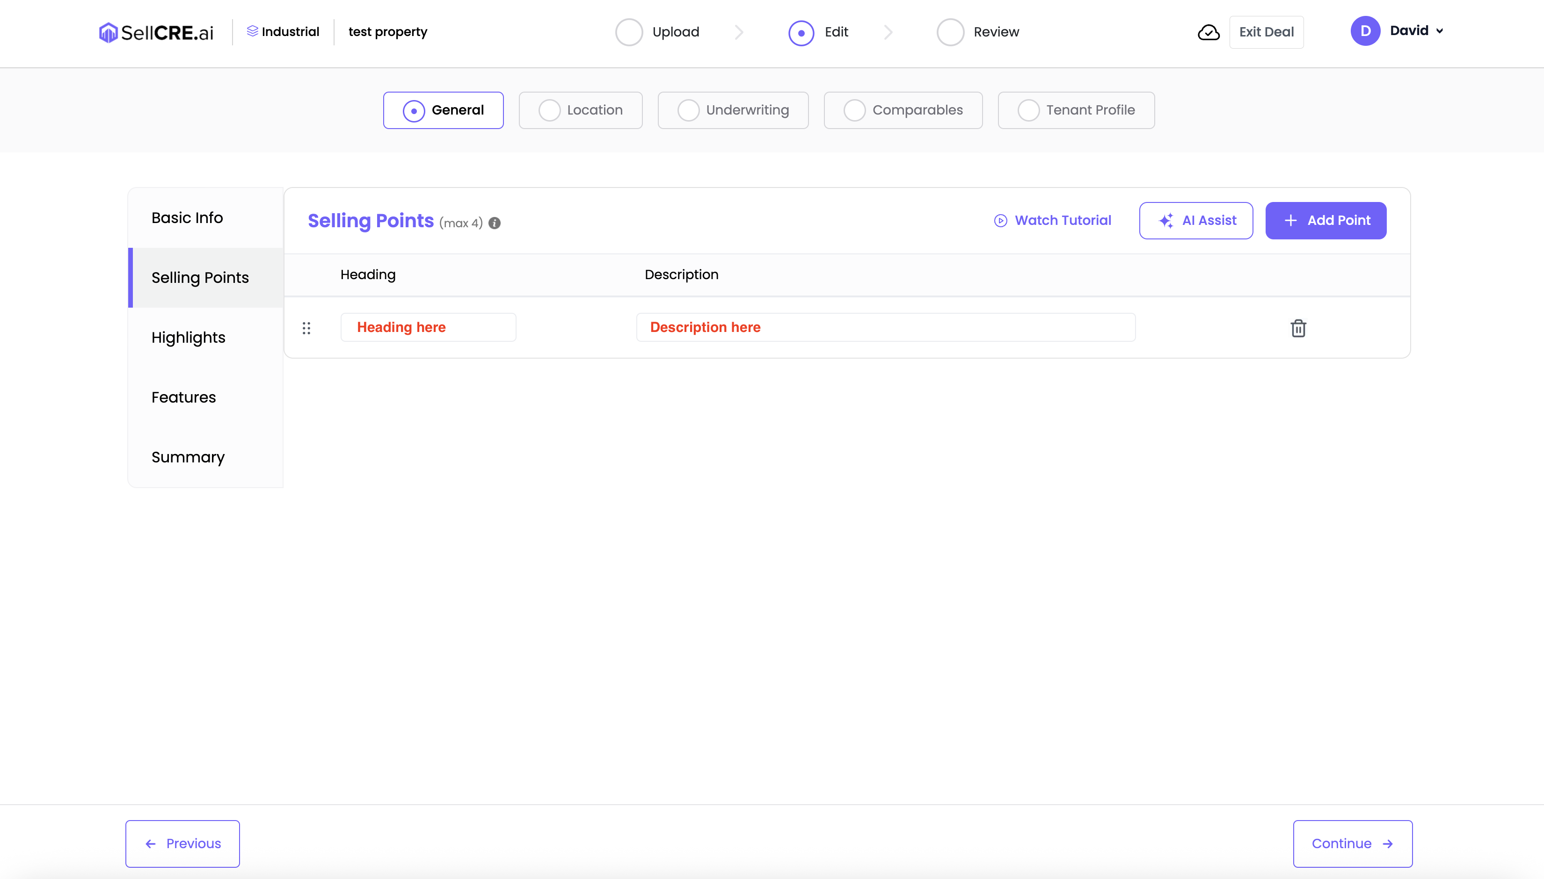
Task: Click the David avatar circle
Action: click(x=1365, y=31)
